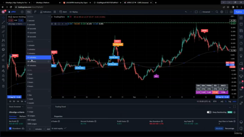This screenshot has width=244, height=137.
Task: Toggle log scale on price axis
Action: point(230,102)
